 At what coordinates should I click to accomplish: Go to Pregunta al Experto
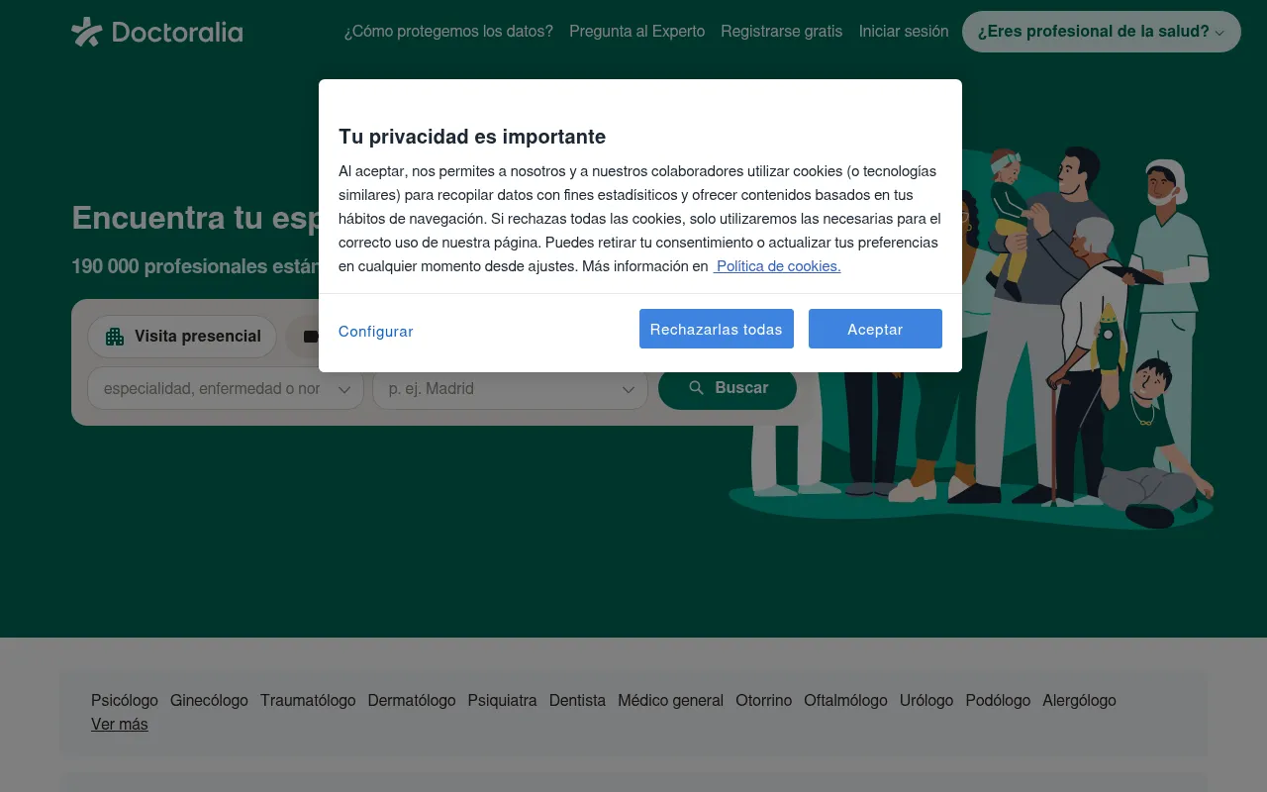tap(637, 32)
